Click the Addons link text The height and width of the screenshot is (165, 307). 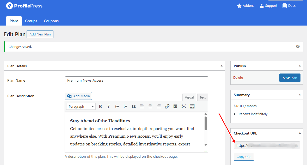pyautogui.click(x=248, y=6)
